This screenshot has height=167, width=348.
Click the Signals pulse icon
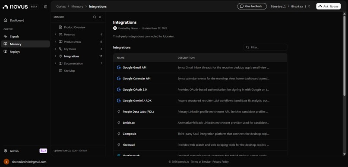click(x=6, y=36)
